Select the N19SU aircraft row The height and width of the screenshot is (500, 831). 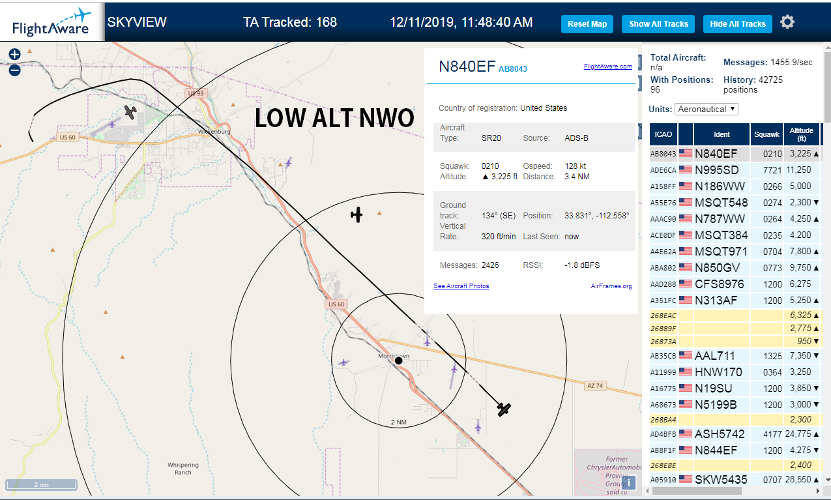[735, 389]
